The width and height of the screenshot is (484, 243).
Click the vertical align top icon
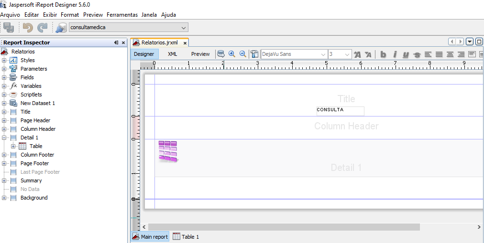[472, 54]
